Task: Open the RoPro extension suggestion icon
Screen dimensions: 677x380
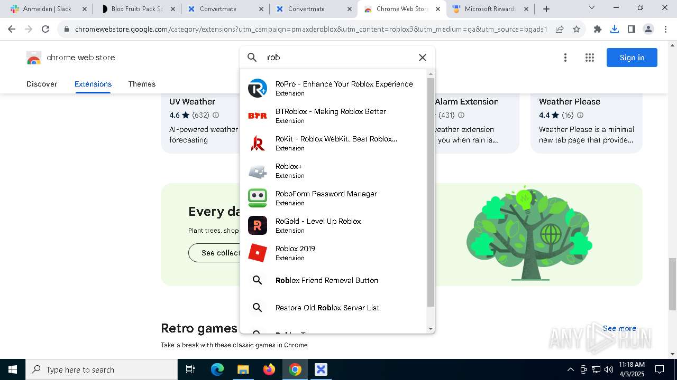Action: (x=258, y=88)
